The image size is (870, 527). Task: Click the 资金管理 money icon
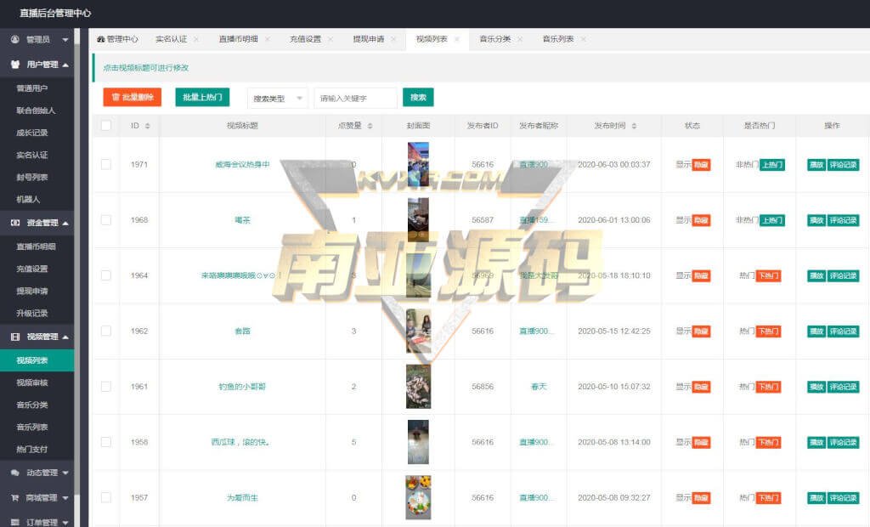pyautogui.click(x=15, y=223)
